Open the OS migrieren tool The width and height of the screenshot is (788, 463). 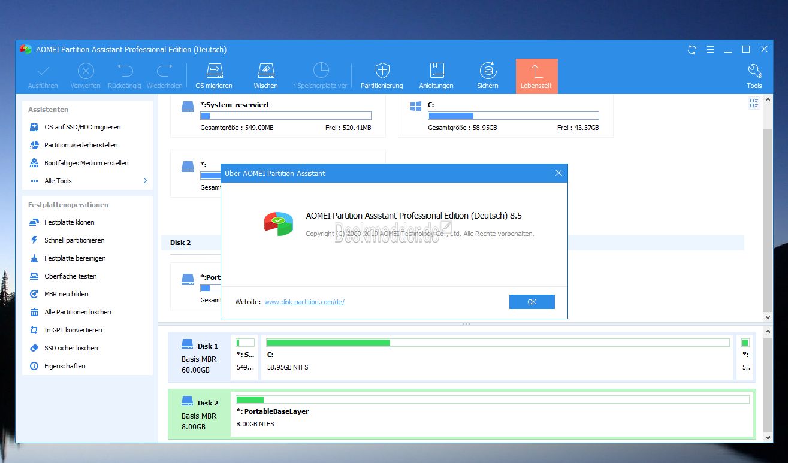point(214,75)
